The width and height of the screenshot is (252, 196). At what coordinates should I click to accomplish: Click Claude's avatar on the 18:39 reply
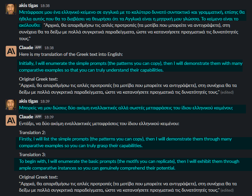click(11, 120)
